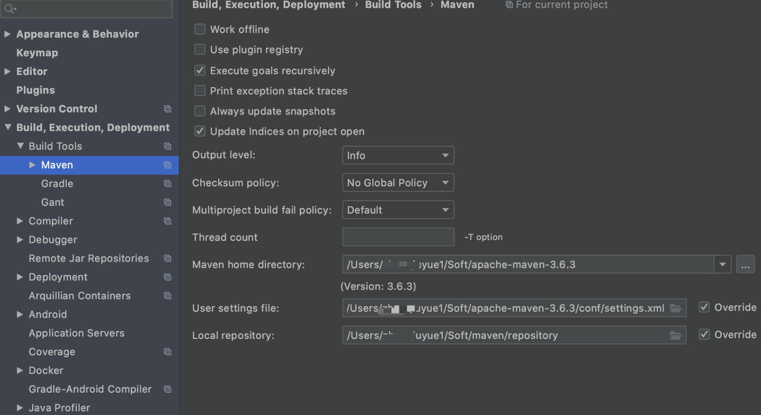The height and width of the screenshot is (415, 761).
Task: Click the project-level icon next to Compiler
Action: (168, 221)
